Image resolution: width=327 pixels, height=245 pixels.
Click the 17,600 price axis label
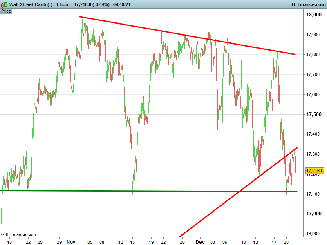coord(313,95)
